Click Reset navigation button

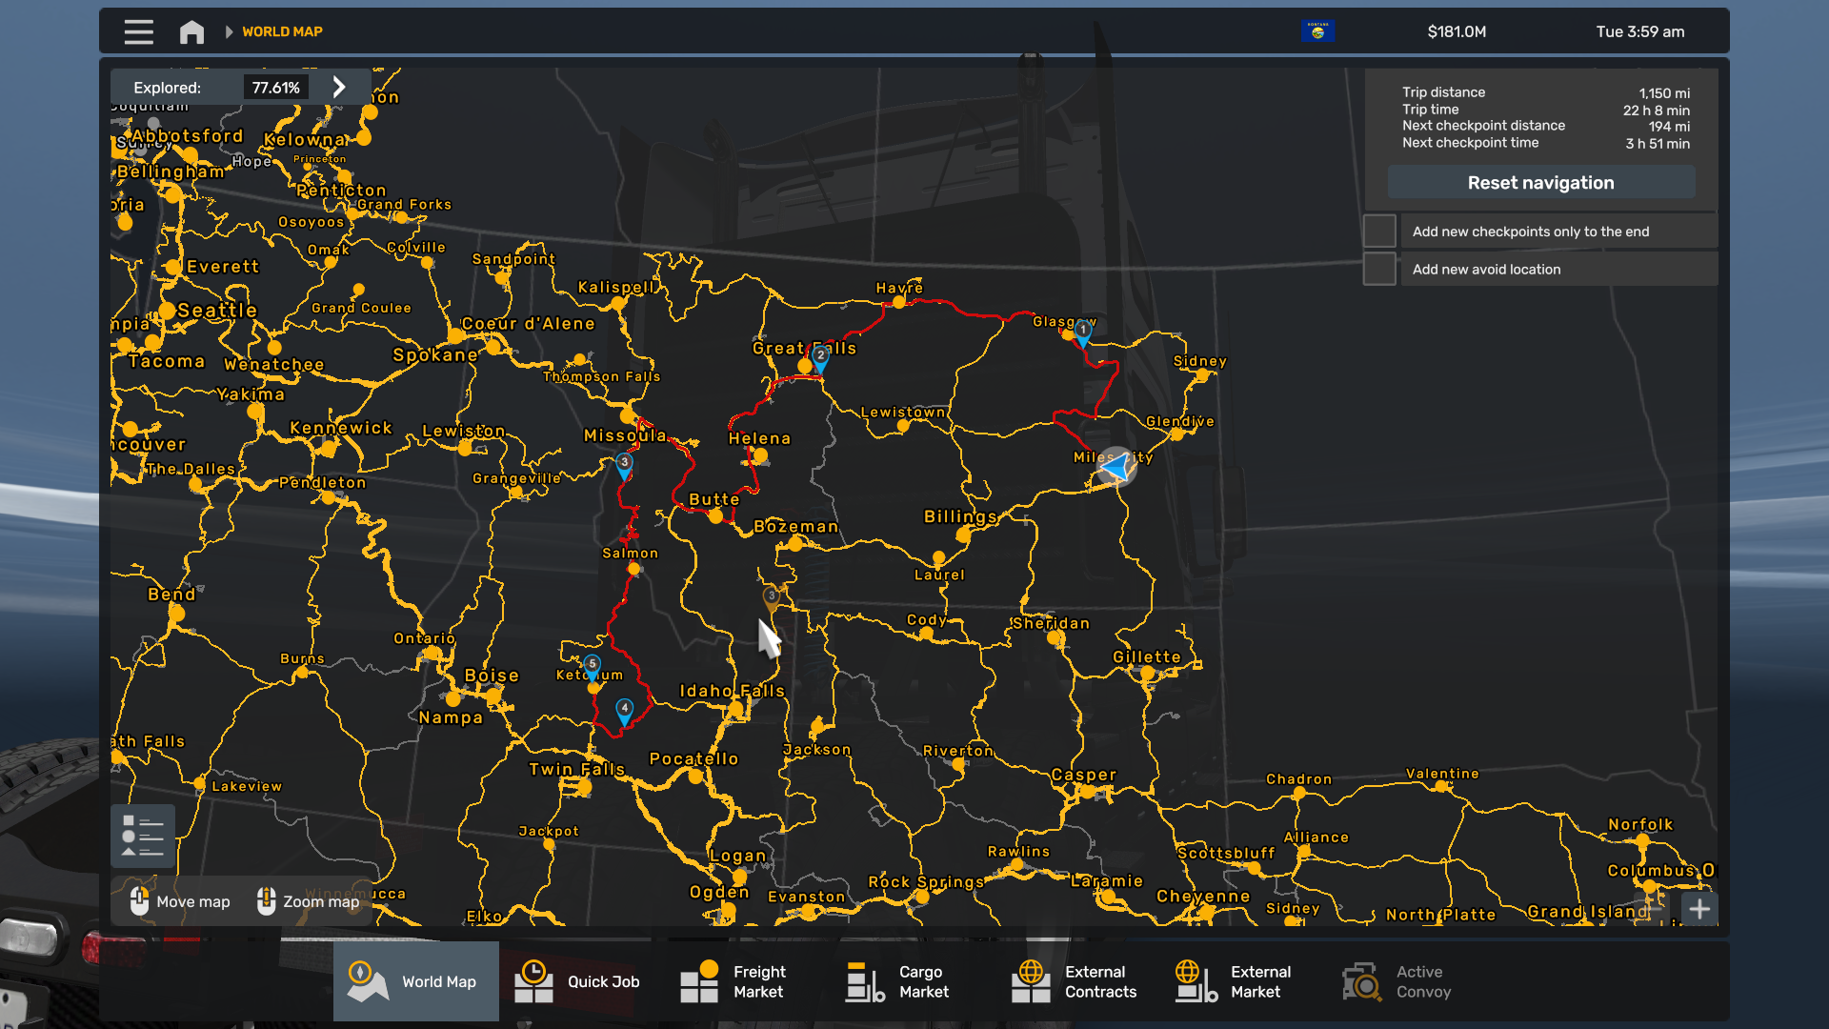[1540, 183]
